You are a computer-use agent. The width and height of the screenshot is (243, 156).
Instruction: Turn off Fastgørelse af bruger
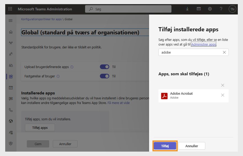tap(104, 76)
